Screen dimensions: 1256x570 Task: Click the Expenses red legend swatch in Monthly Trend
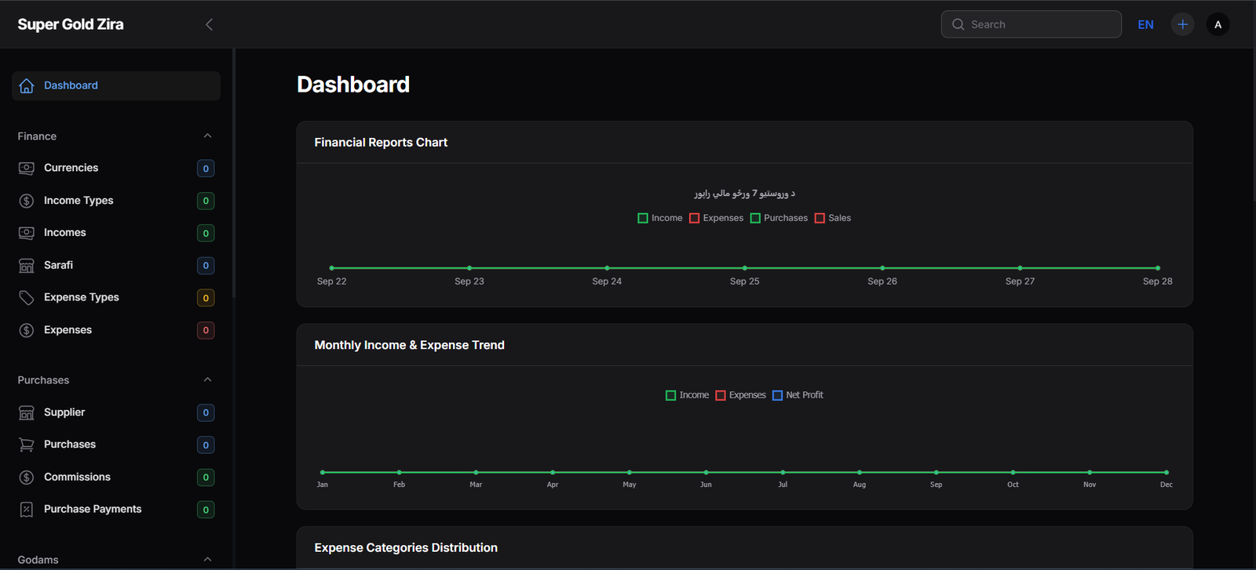(721, 395)
